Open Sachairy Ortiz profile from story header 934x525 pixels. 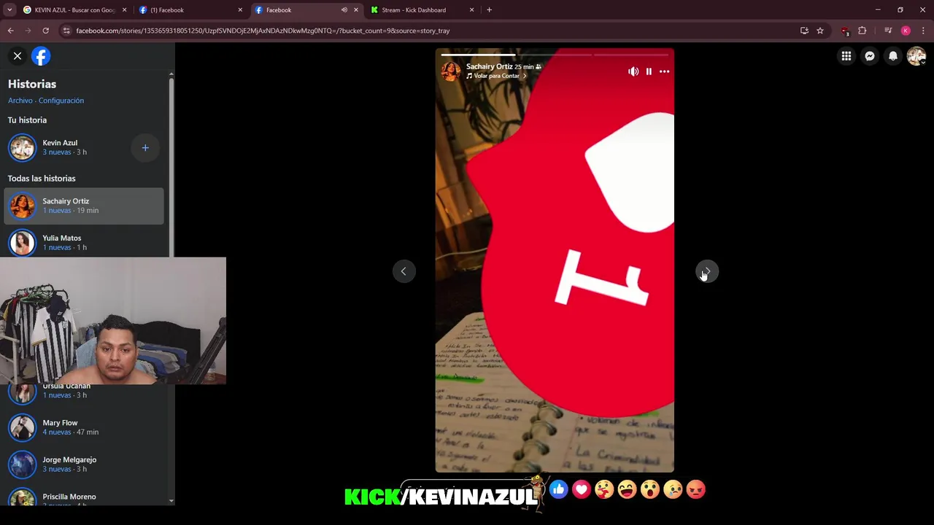489,66
